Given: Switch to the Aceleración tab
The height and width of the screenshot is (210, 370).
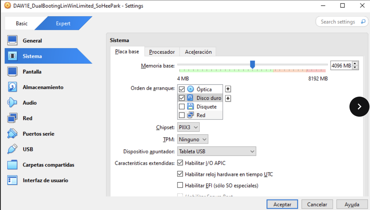Looking at the screenshot, I should [x=198, y=52].
